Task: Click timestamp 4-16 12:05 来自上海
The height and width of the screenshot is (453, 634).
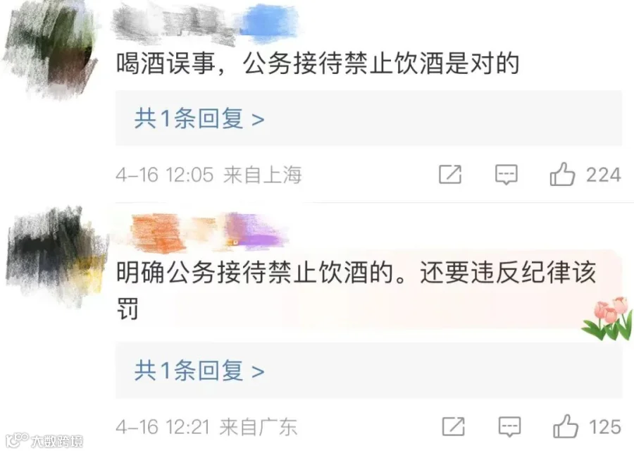Action: (x=209, y=175)
